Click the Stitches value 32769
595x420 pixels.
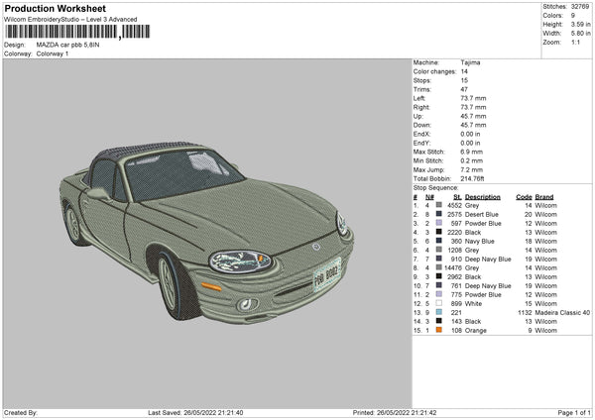[580, 7]
